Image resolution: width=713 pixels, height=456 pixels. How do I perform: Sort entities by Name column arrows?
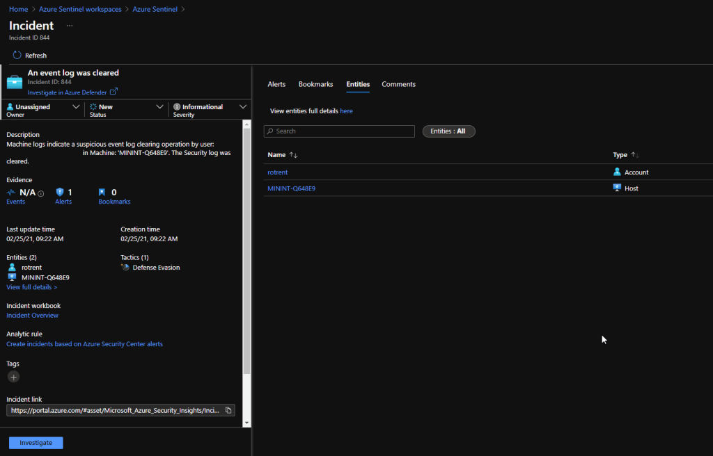[x=293, y=155]
